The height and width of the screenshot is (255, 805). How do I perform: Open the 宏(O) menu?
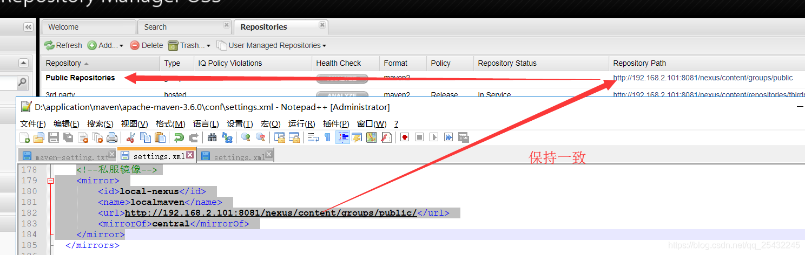click(270, 123)
